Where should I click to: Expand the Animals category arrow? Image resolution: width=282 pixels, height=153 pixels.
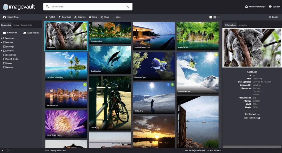[2, 43]
